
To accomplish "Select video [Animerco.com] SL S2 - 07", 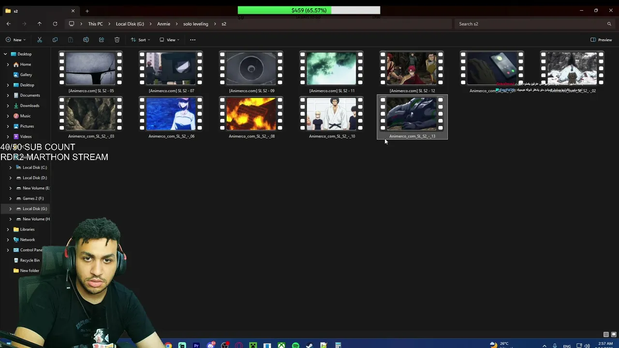I will point(171,72).
